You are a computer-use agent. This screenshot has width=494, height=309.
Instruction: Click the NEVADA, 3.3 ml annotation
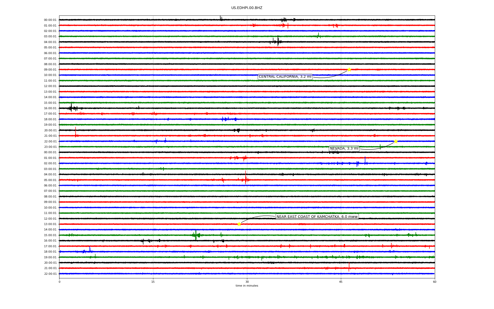[344, 149]
